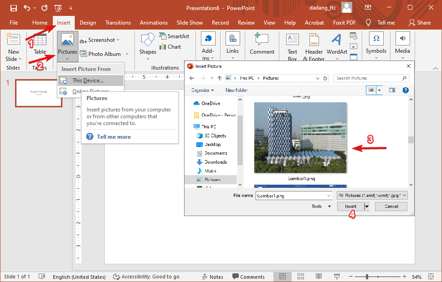Screen dimensions: 442x282
Task: Click the Insert button in the dialog
Action: (351, 206)
